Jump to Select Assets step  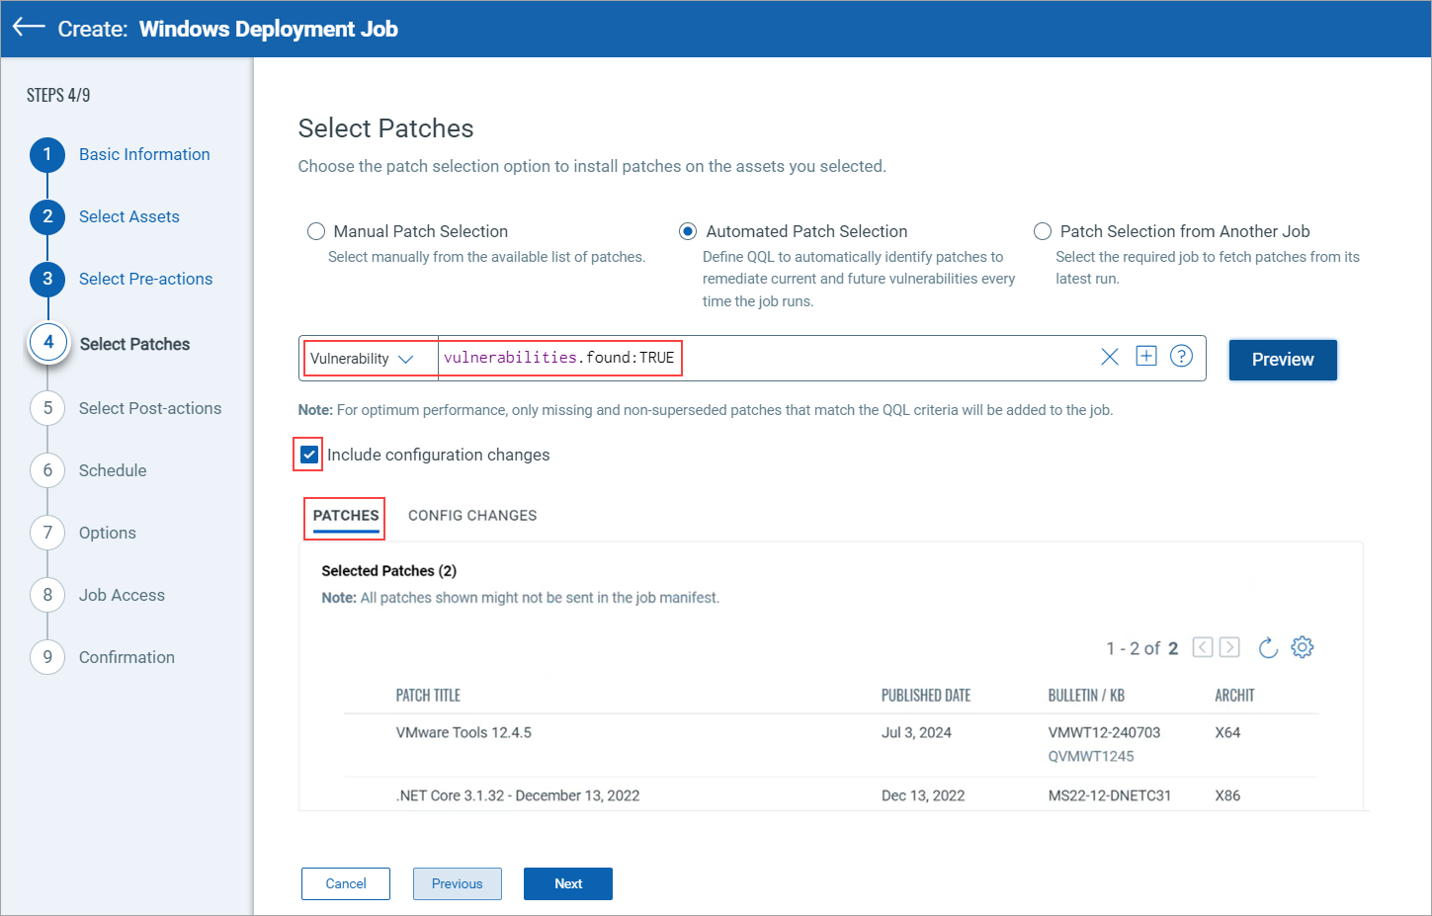[129, 216]
